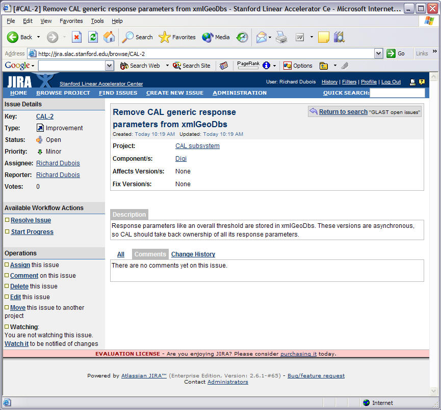The image size is (441, 410).
Task: Open the File menu
Action: 11,21
